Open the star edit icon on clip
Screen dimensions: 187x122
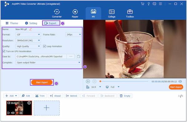[x=17, y=113]
